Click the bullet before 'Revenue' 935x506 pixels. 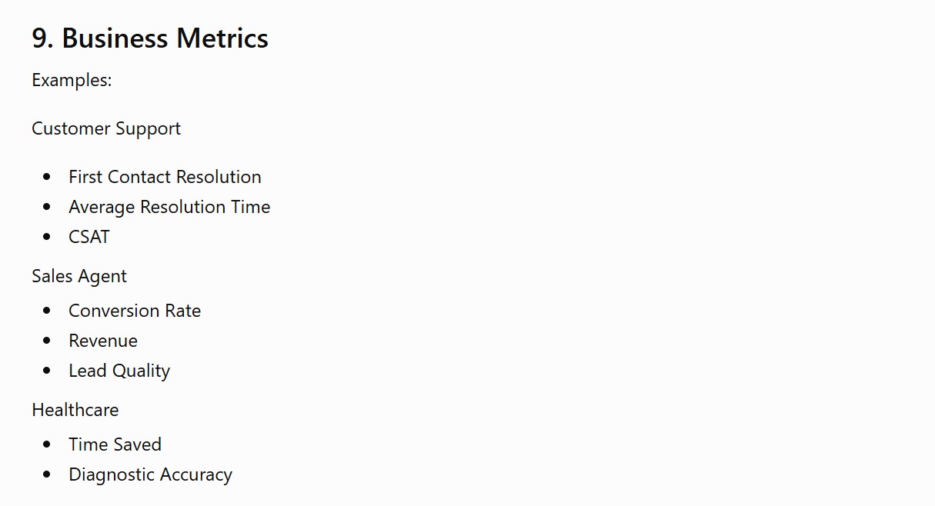tap(48, 341)
